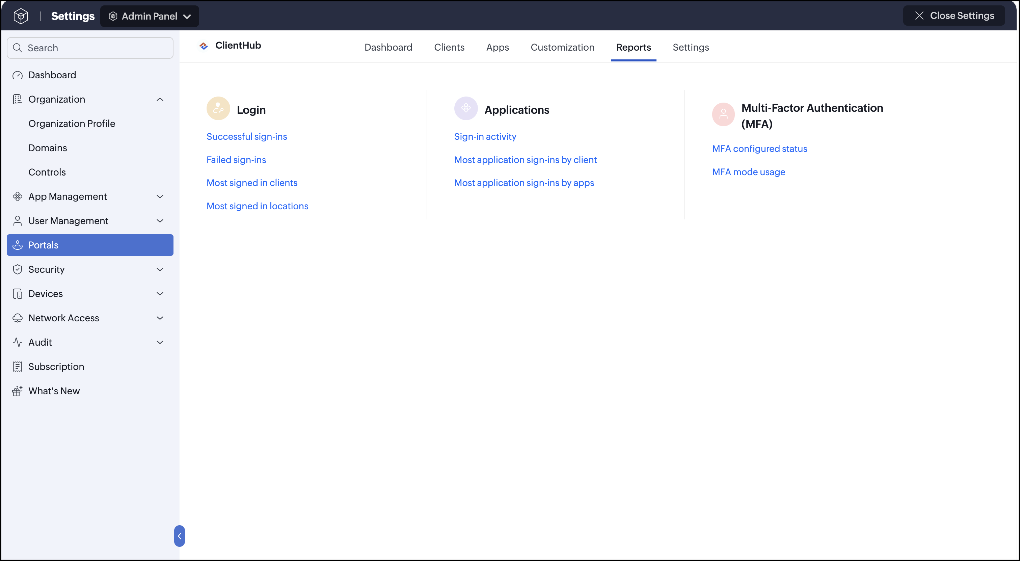1020x561 pixels.
Task: Click the ClientHub portal name
Action: pyautogui.click(x=238, y=46)
